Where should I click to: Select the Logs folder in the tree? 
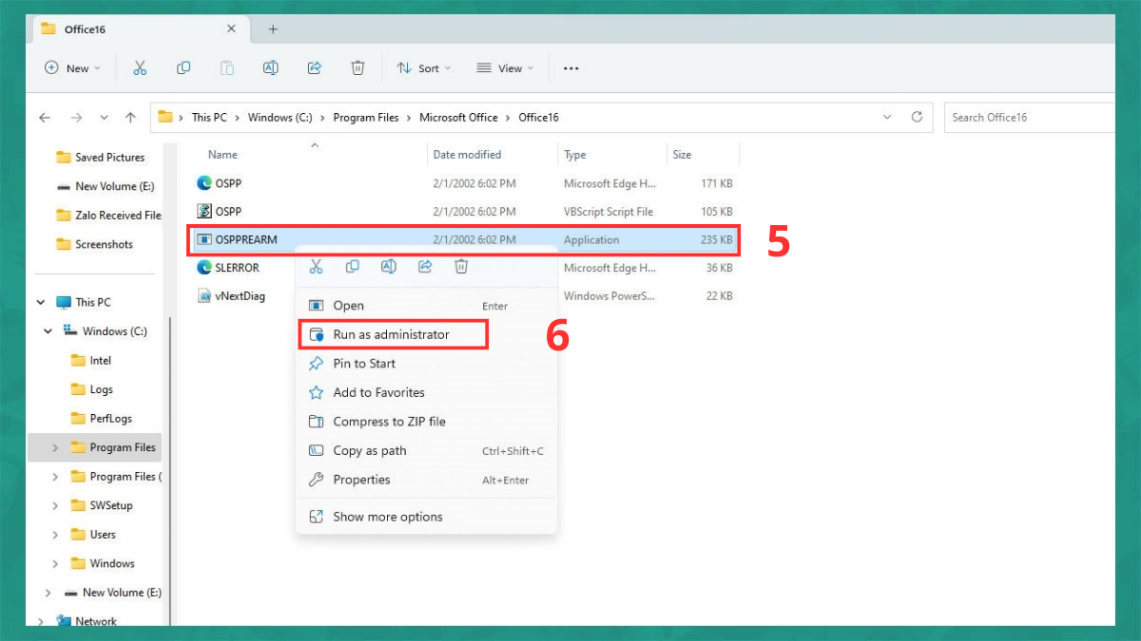(92, 389)
